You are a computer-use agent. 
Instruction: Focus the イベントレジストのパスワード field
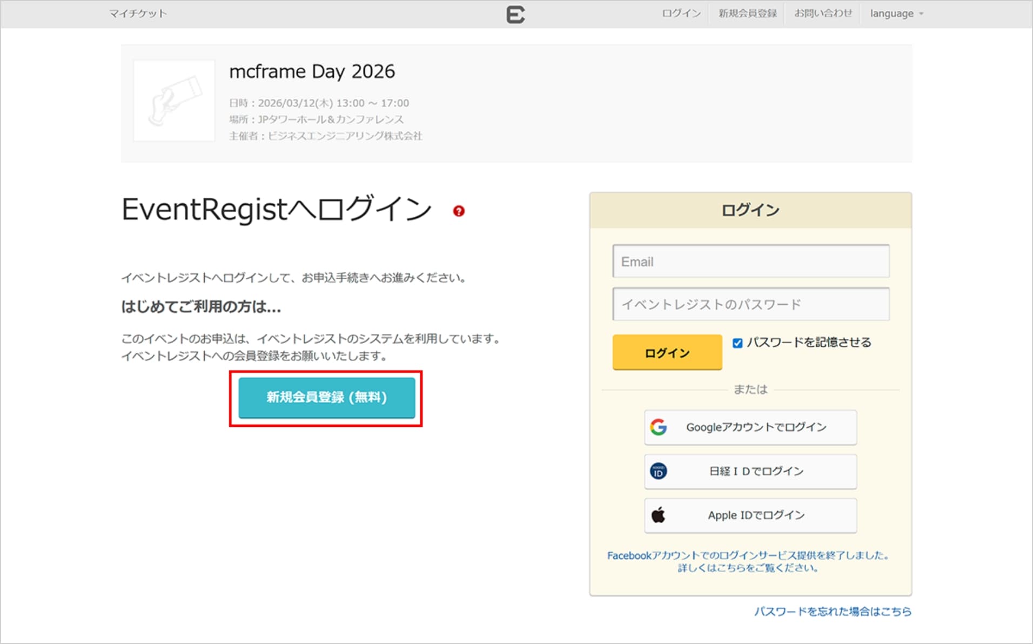point(750,304)
